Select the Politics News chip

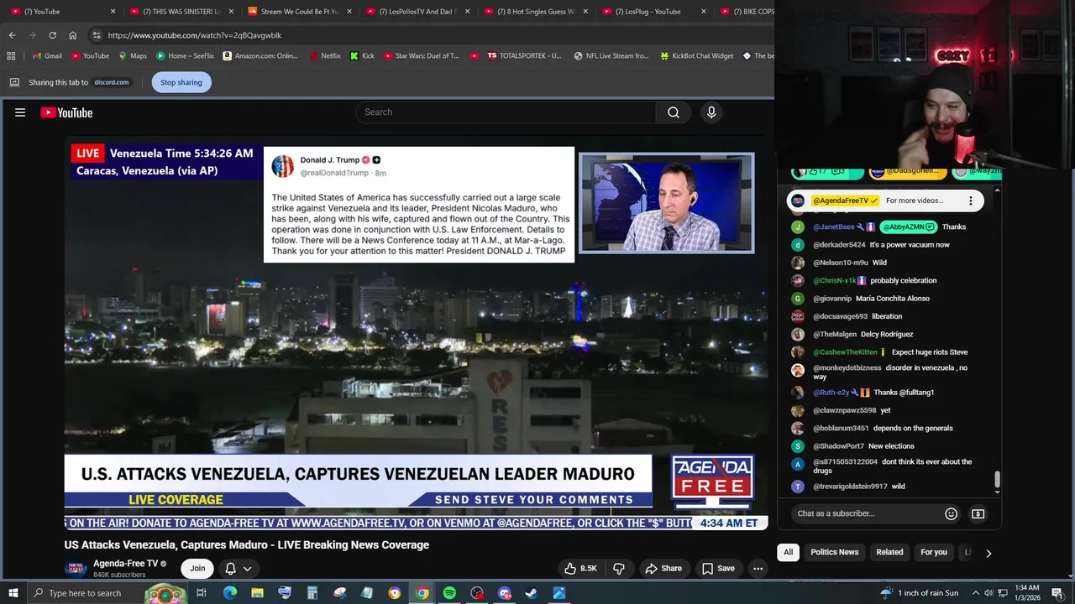coord(834,552)
